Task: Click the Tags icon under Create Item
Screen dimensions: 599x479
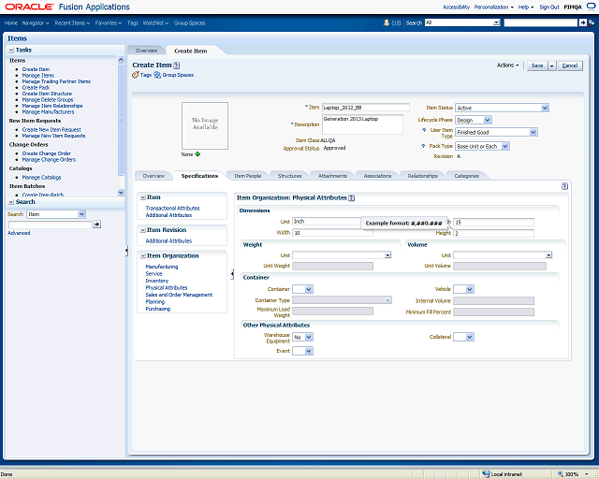Action: coord(136,74)
